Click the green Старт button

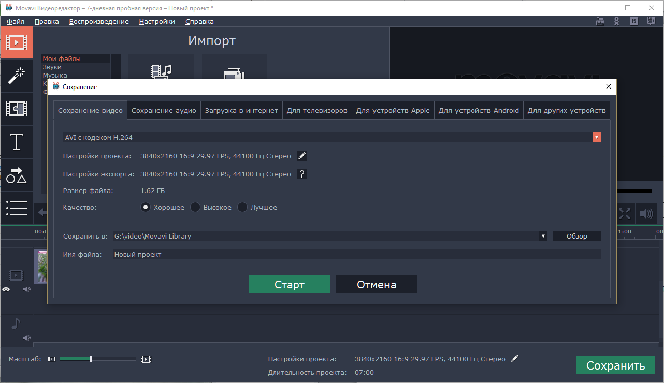pos(290,284)
